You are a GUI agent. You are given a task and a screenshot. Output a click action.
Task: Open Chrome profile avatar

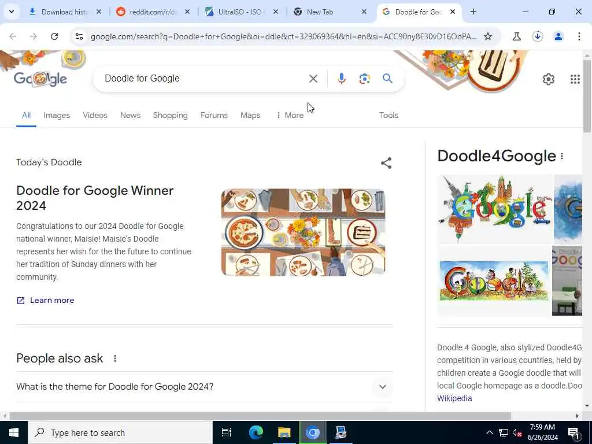(558, 36)
